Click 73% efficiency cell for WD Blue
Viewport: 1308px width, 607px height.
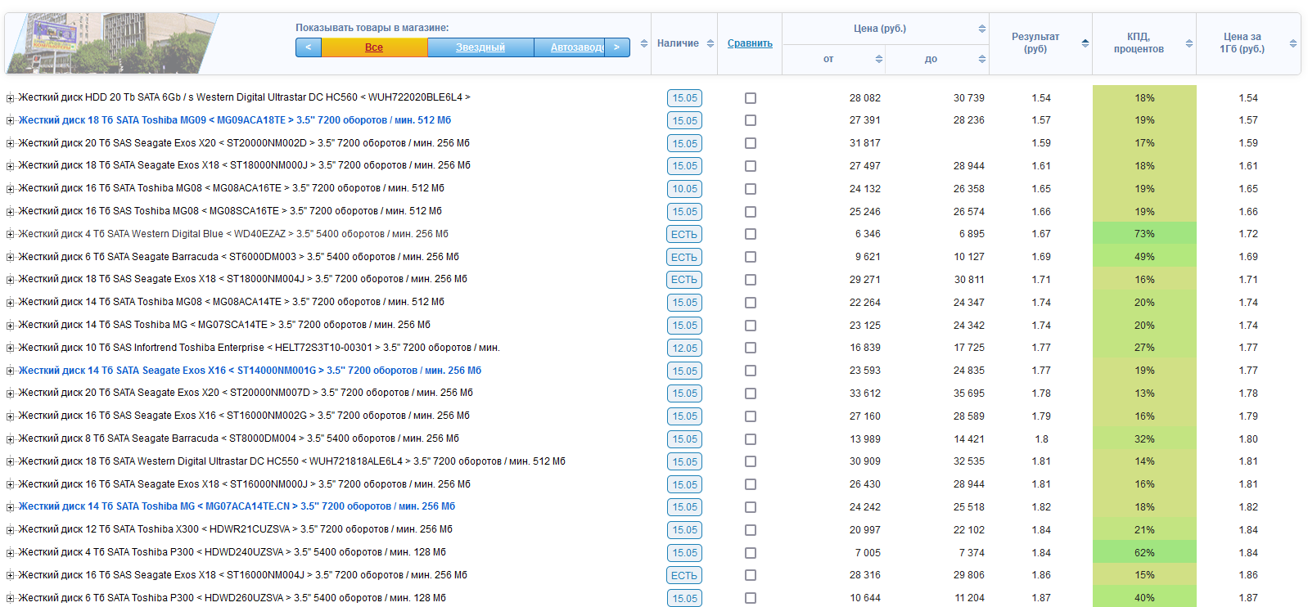coord(1144,234)
